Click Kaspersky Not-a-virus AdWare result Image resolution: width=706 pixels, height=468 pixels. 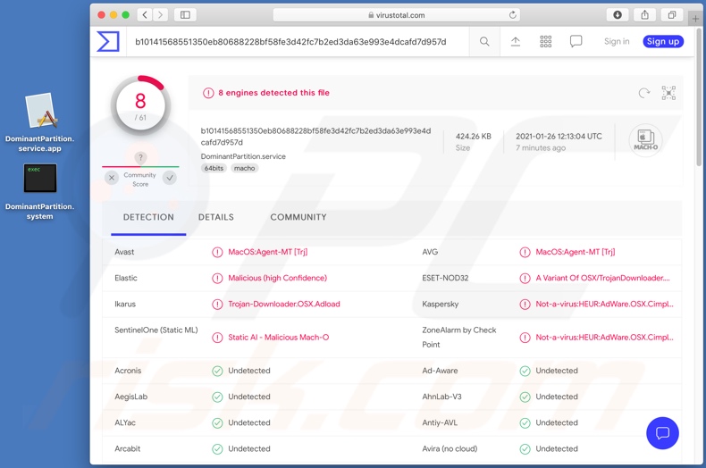[x=604, y=305]
